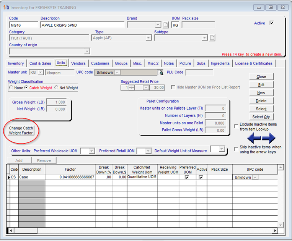This screenshot has width=292, height=241.
Task: Open the Country of origin dropdown
Action: click(87, 51)
